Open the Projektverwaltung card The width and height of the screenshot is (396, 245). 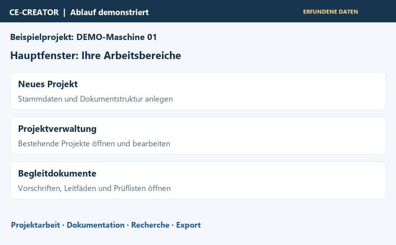coord(198,136)
